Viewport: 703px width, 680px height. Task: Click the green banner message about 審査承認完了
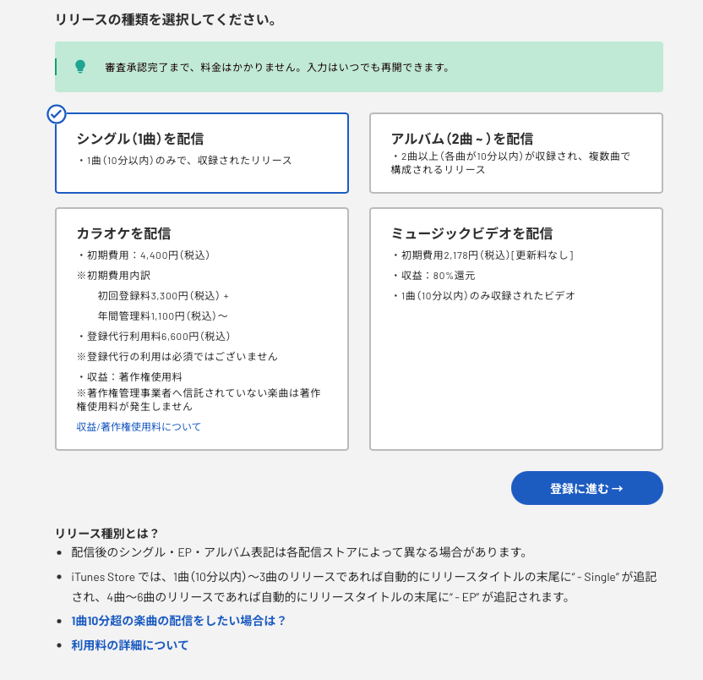click(277, 67)
